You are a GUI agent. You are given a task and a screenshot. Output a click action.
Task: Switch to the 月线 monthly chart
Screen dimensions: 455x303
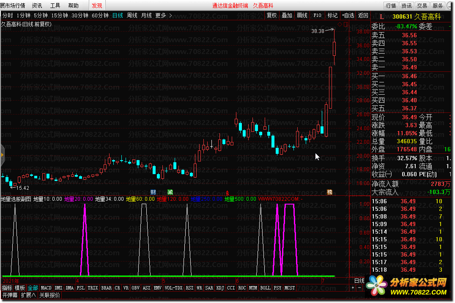coord(146,15)
